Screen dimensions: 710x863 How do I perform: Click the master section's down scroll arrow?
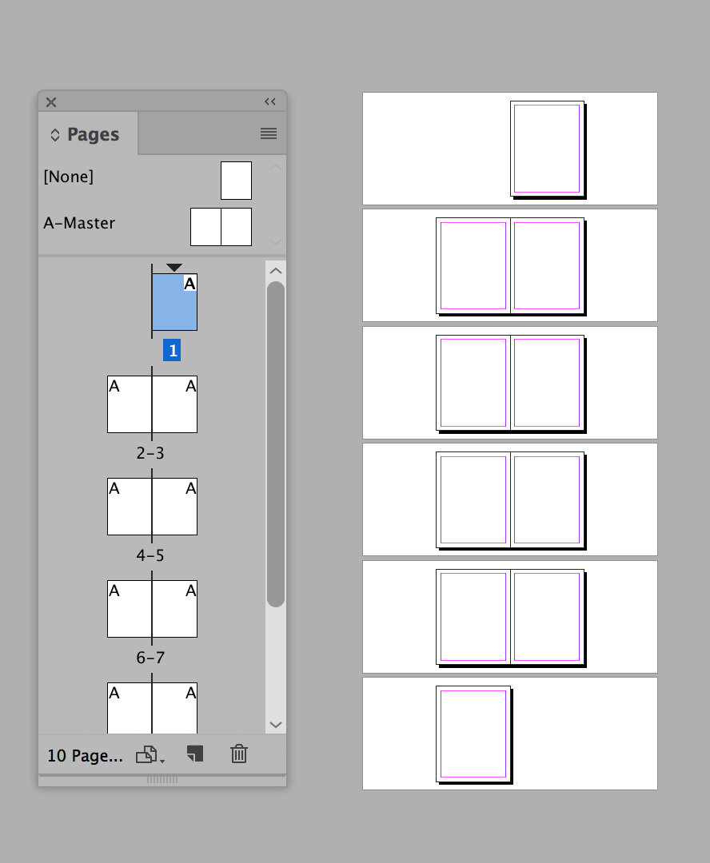coord(276,241)
